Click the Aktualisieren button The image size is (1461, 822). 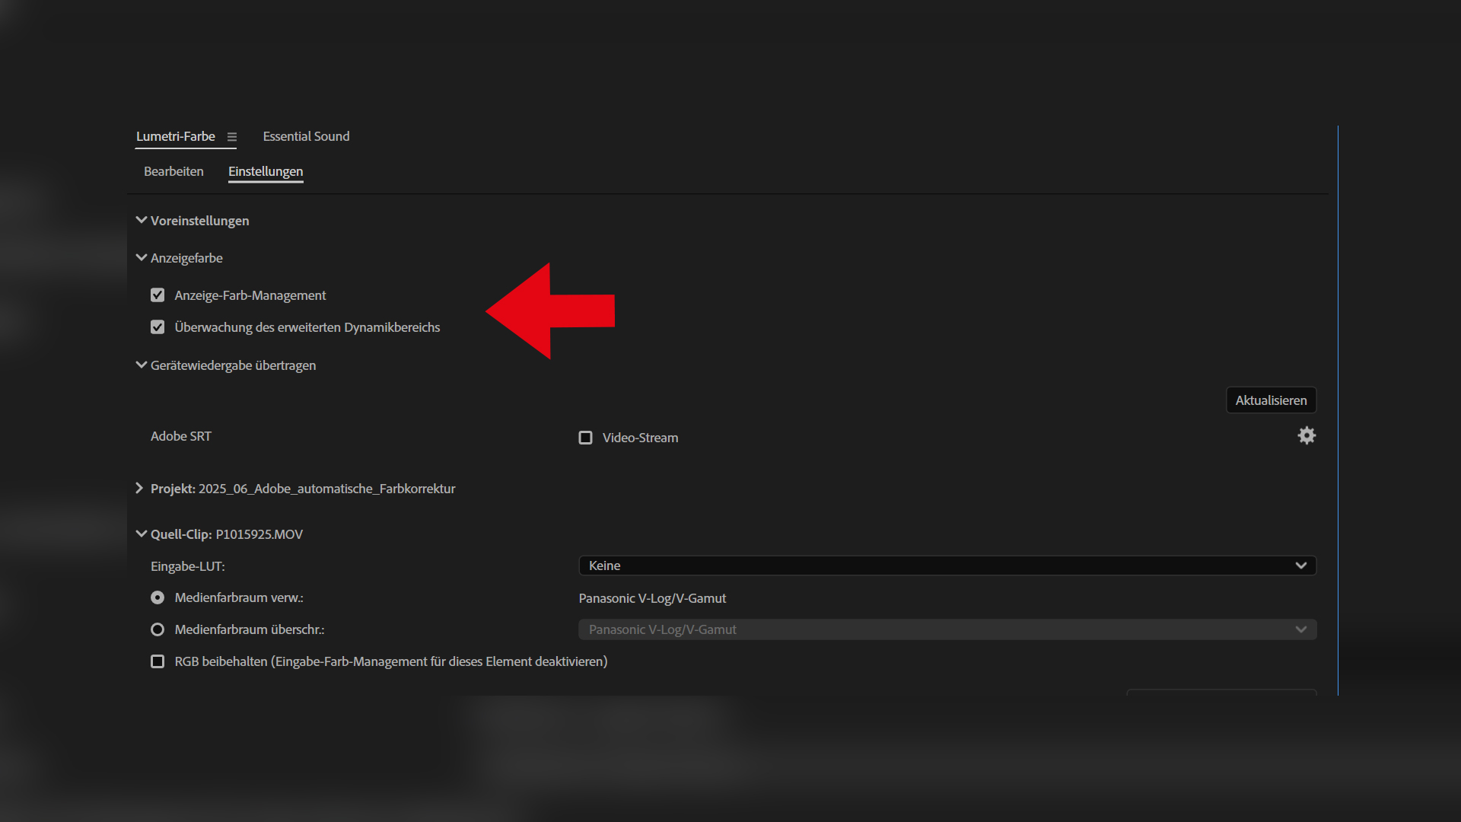[x=1271, y=400]
